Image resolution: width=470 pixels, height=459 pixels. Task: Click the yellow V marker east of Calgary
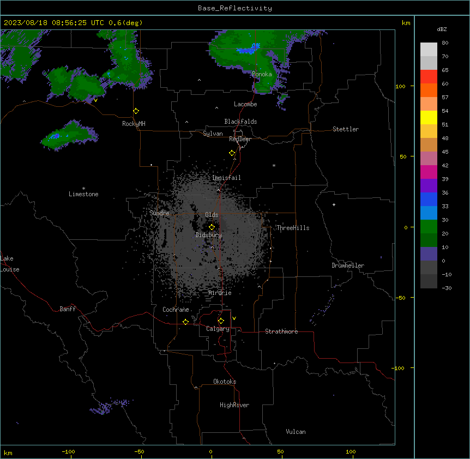(234, 318)
